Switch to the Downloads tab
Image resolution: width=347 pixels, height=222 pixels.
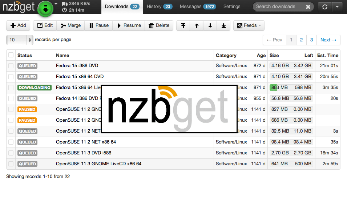122,7
